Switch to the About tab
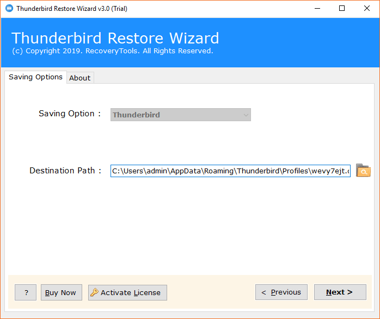The width and height of the screenshot is (380, 319). click(80, 78)
